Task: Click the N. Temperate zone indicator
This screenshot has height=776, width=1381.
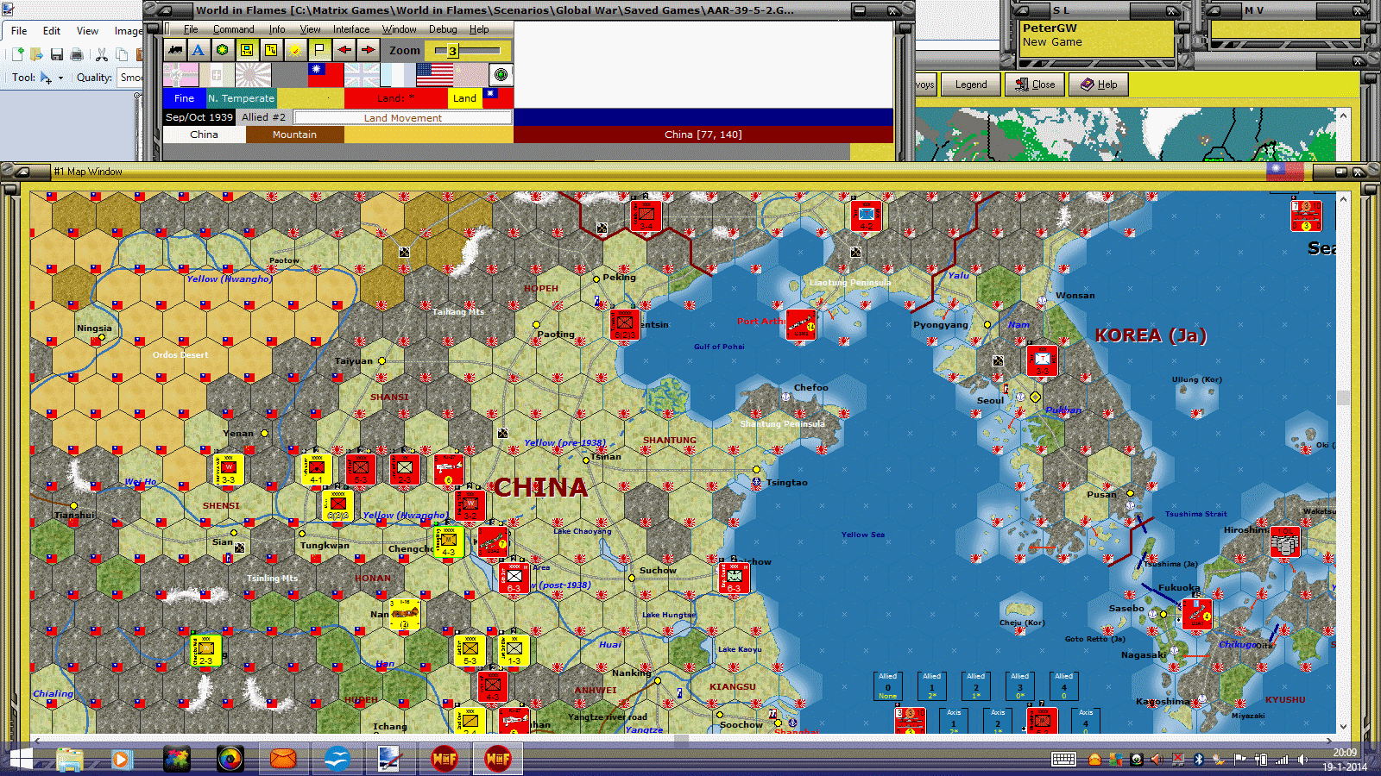Action: click(241, 98)
